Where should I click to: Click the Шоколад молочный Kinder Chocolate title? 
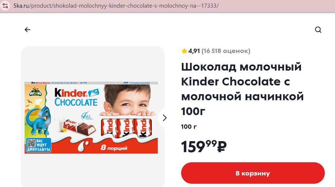(x=242, y=89)
